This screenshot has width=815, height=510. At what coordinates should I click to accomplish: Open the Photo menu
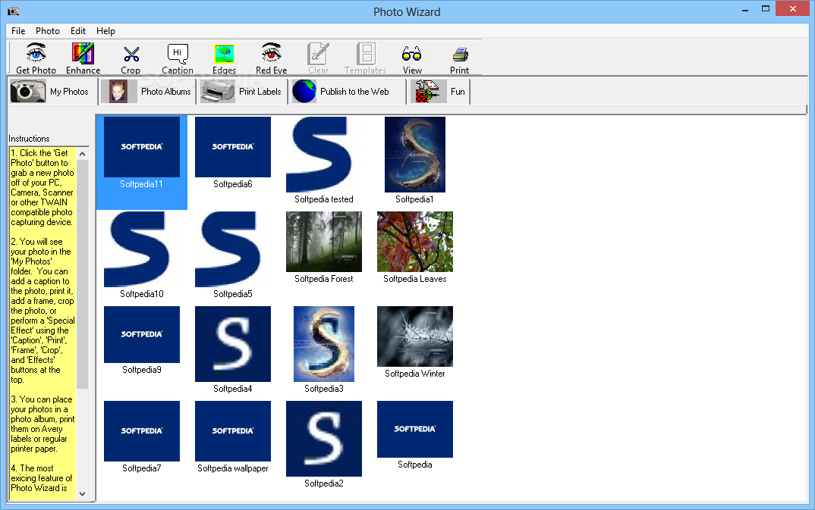[x=48, y=31]
